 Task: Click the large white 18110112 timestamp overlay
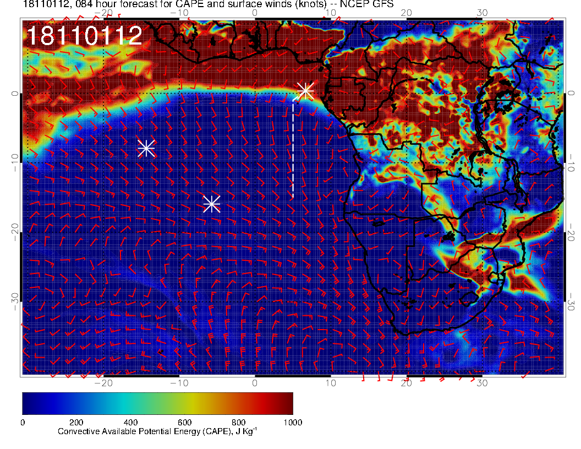[x=84, y=36]
